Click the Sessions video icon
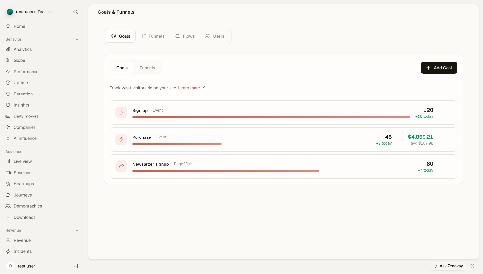 tap(8, 173)
